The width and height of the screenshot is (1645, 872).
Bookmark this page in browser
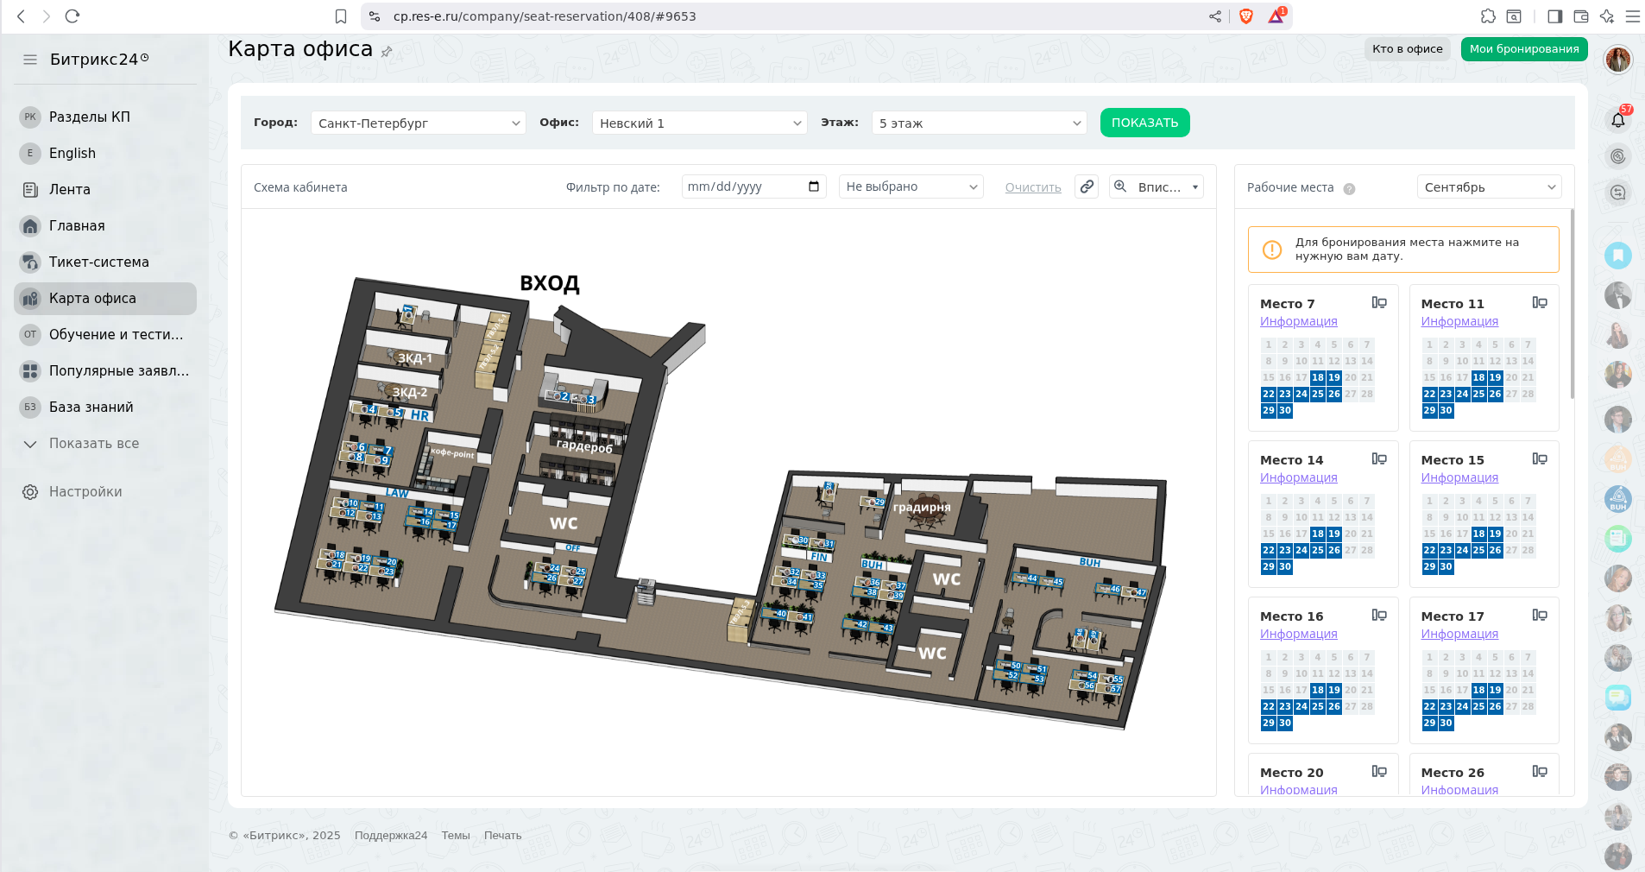(341, 16)
